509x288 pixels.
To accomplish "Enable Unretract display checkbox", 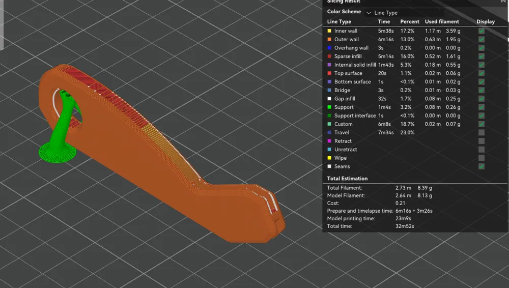I will pos(482,150).
